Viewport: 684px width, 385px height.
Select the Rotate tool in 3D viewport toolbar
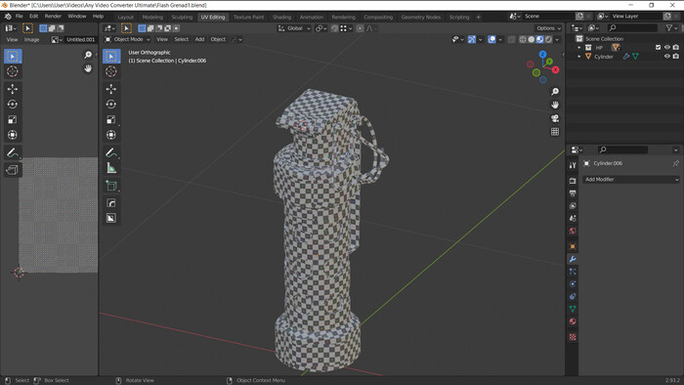[111, 105]
